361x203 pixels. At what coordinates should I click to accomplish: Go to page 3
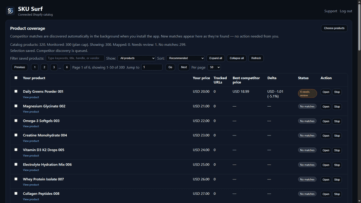[x=54, y=67]
